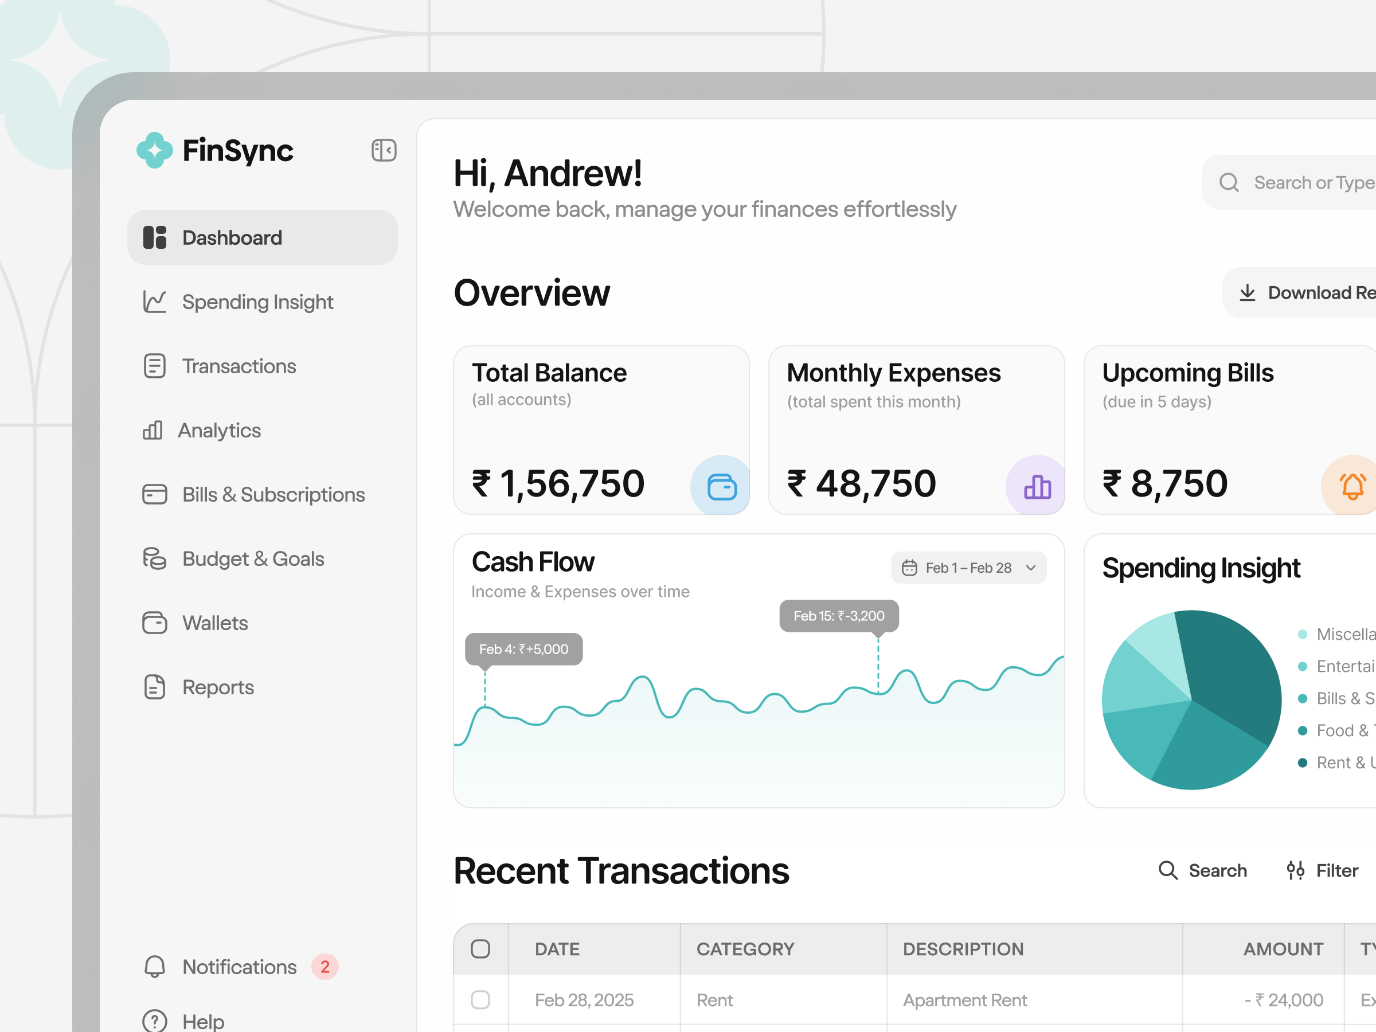Click the orange bell icon on Upcoming Bills
The height and width of the screenshot is (1032, 1376).
1352,486
